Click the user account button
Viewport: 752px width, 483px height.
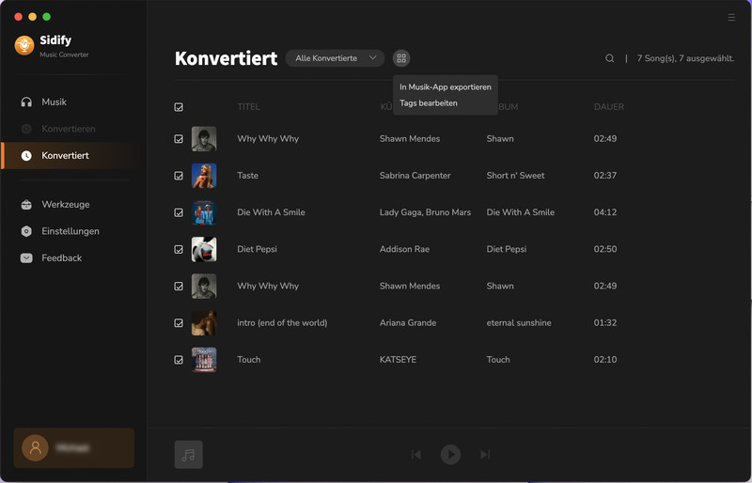(74, 448)
